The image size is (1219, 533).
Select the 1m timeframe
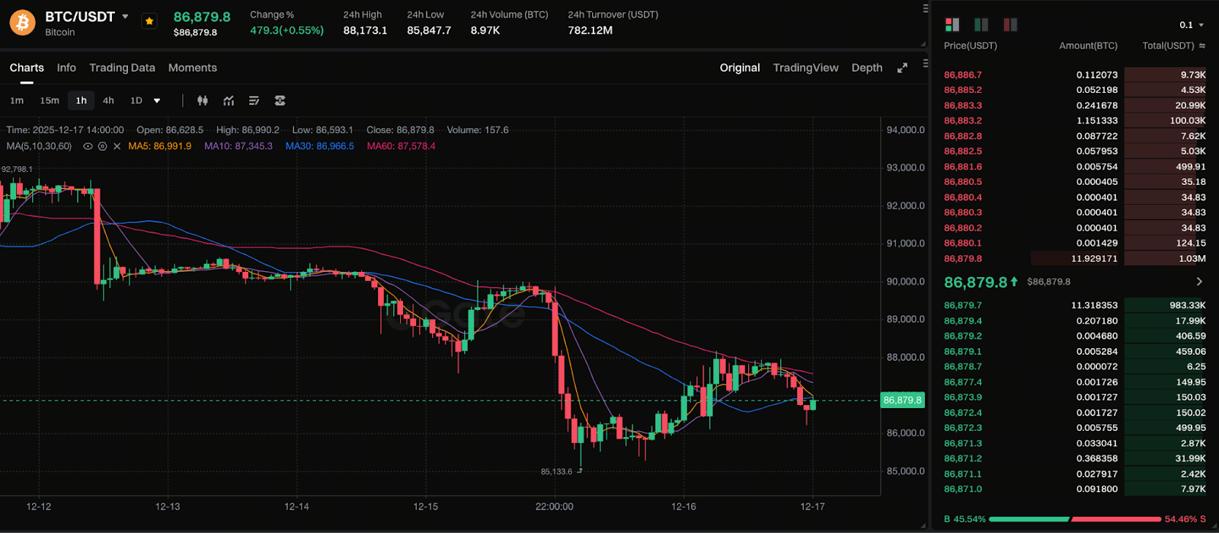[x=17, y=101]
